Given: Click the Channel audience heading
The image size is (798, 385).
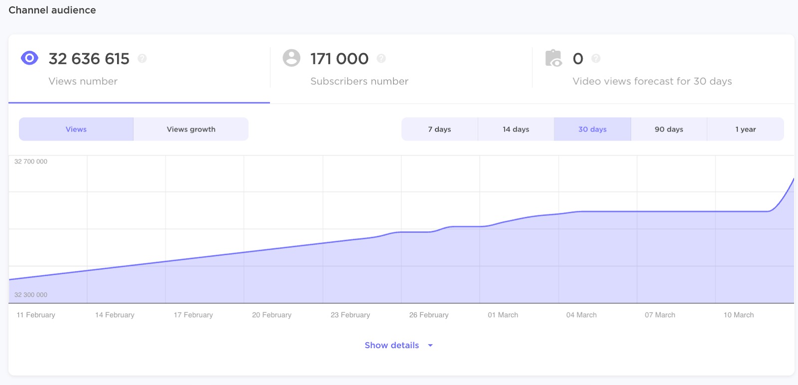Looking at the screenshot, I should click(52, 10).
